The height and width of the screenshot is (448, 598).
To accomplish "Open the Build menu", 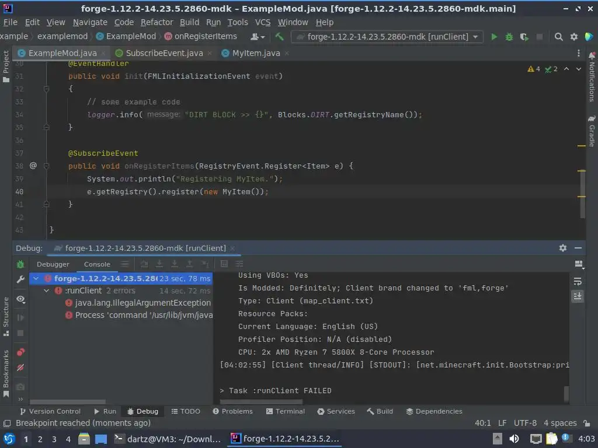I will pos(190,22).
